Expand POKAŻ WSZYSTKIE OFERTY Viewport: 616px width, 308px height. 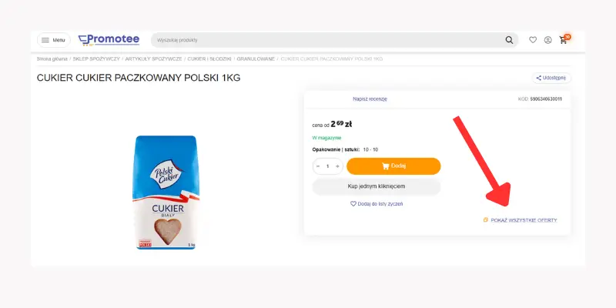tap(521, 220)
